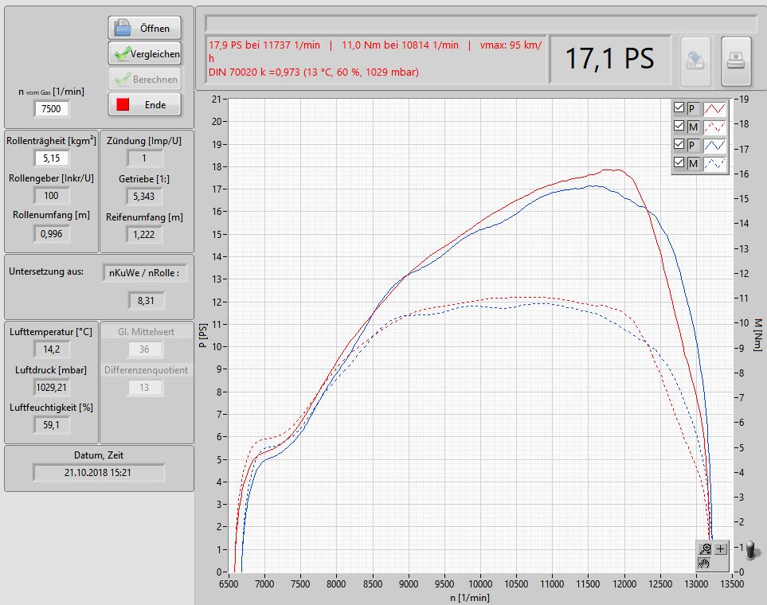Click the Lufttemperatur value field

pyautogui.click(x=52, y=349)
